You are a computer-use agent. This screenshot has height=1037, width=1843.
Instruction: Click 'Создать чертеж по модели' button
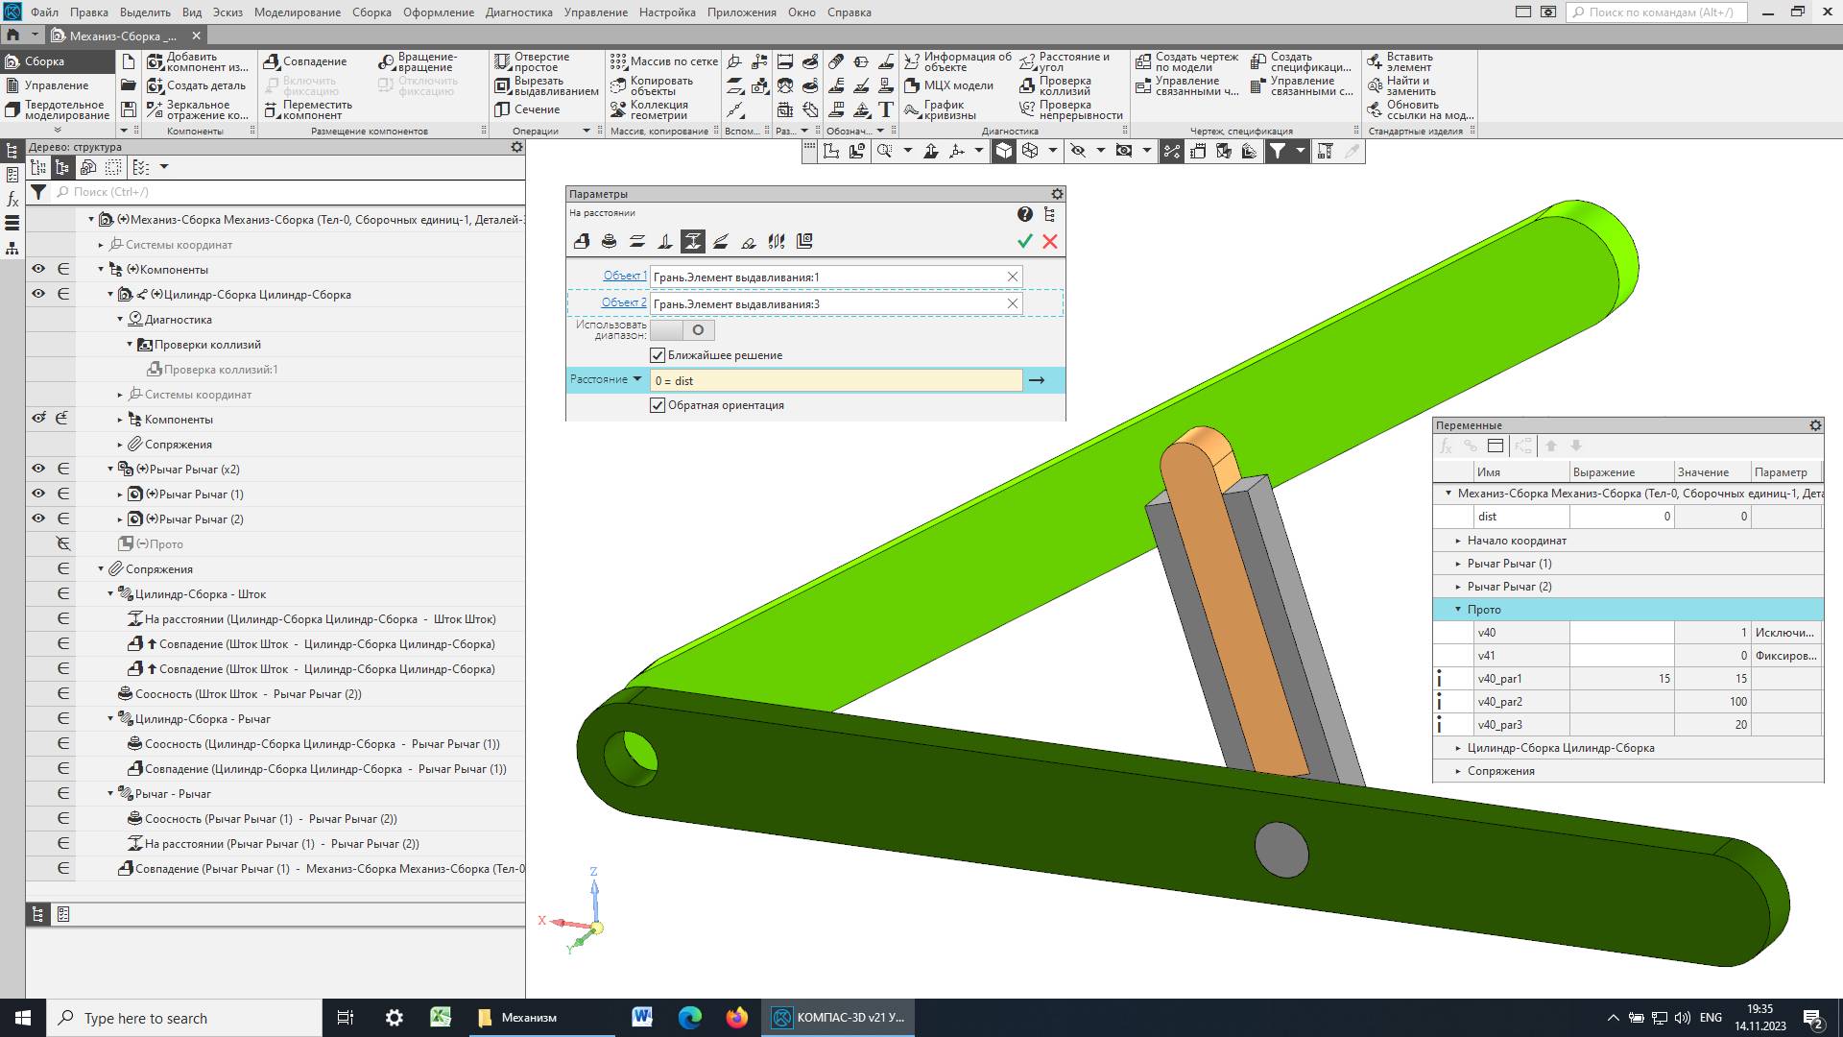[1186, 61]
